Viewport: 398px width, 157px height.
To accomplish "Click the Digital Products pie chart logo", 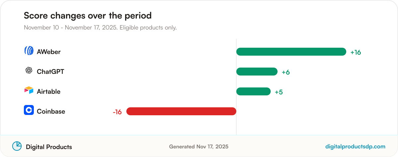I will tap(17, 146).
